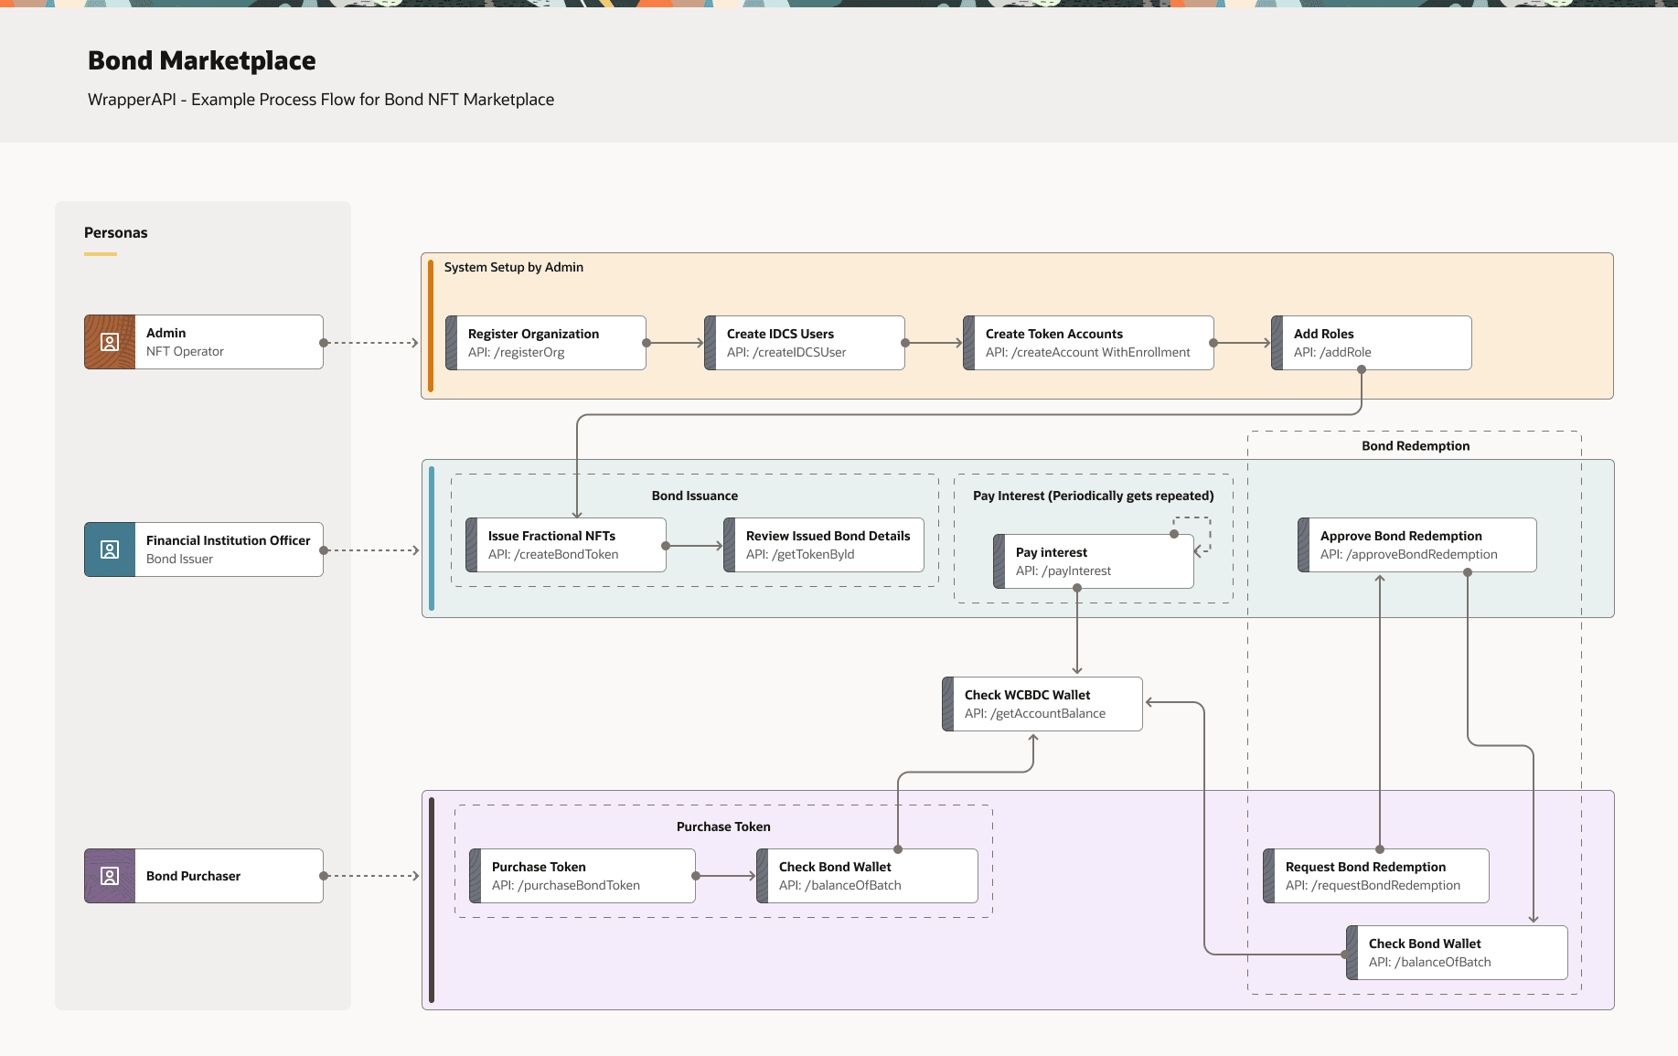Click the Purchase Token process box
This screenshot has width=1678, height=1056.
pyautogui.click(x=582, y=876)
